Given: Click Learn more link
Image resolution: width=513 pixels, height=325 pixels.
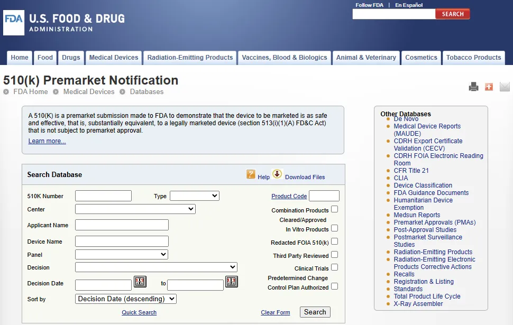Looking at the screenshot, I should 47,141.
